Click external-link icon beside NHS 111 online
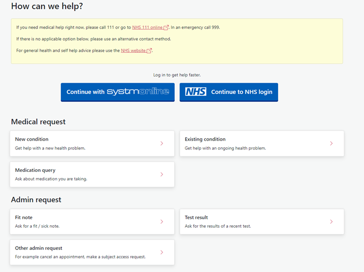 point(166,28)
